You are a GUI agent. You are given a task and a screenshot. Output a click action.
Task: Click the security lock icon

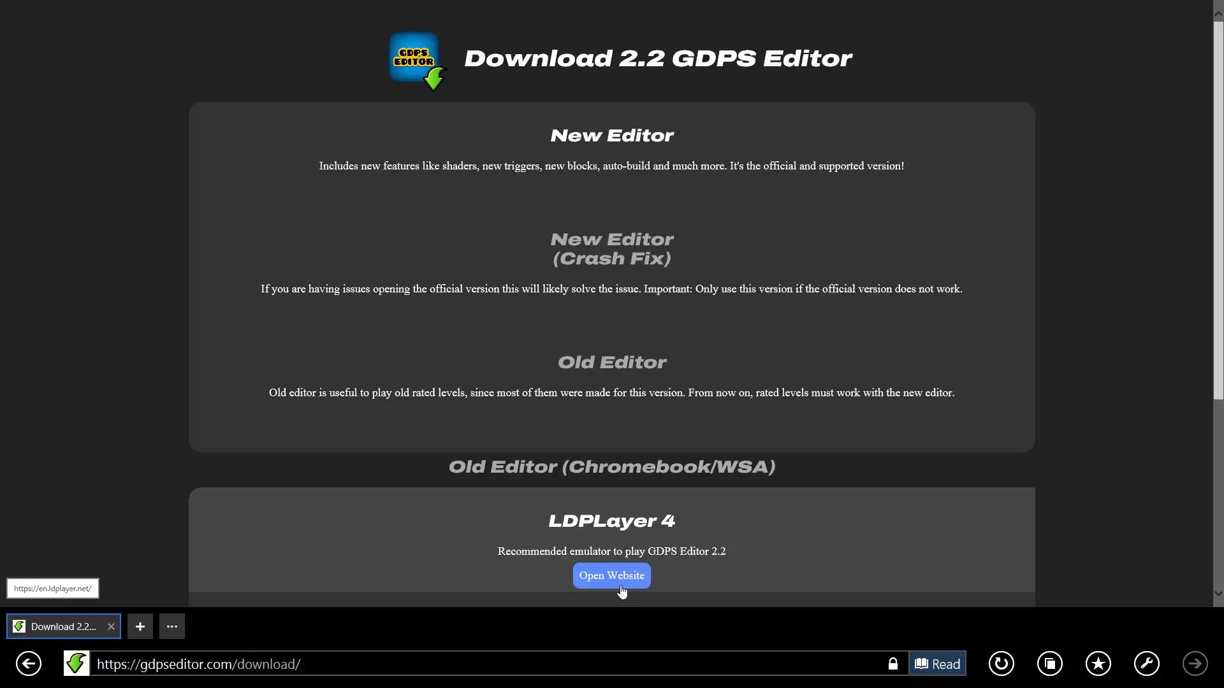pos(892,664)
